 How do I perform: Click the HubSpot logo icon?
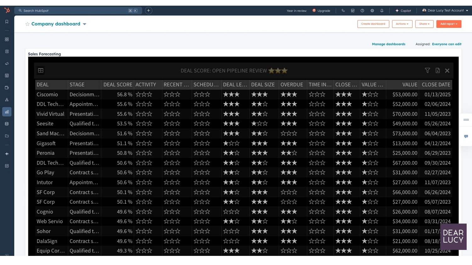pos(7,10)
